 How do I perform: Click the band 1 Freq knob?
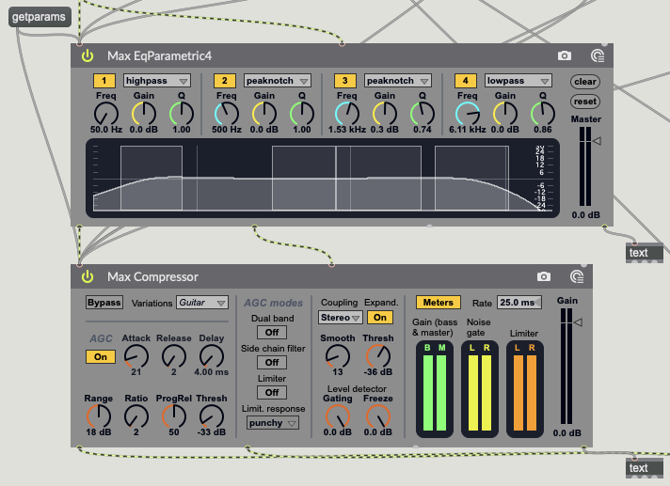(x=105, y=114)
